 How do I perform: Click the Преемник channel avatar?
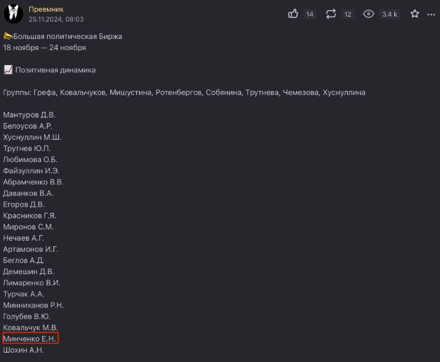pos(14,14)
